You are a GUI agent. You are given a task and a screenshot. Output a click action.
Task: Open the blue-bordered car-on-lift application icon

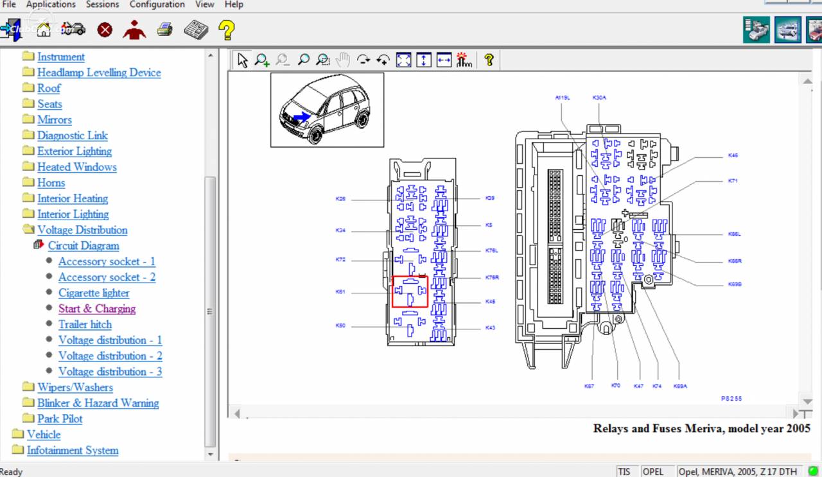click(x=788, y=30)
